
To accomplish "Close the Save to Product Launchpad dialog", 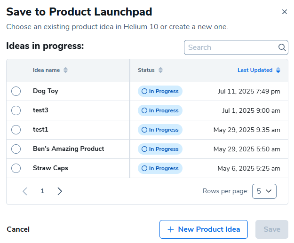I will [284, 12].
